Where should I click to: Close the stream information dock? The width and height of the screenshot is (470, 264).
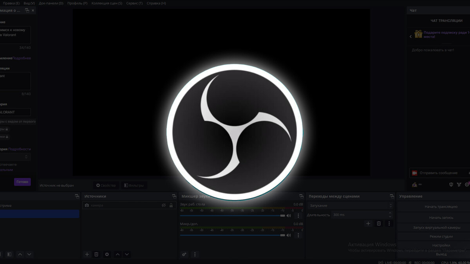[x=33, y=11]
